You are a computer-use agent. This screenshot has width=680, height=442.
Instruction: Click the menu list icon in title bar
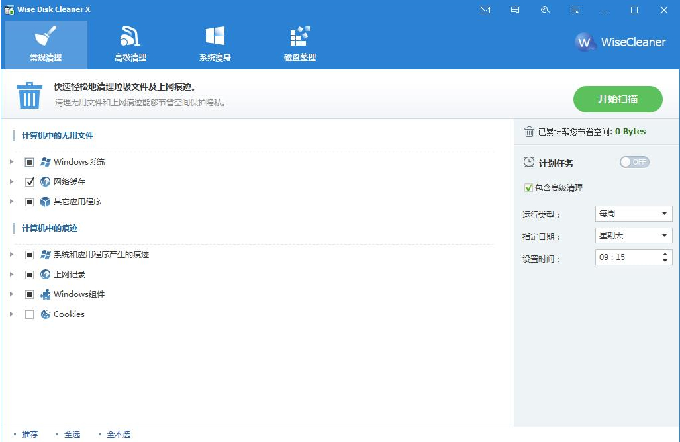pyautogui.click(x=575, y=10)
